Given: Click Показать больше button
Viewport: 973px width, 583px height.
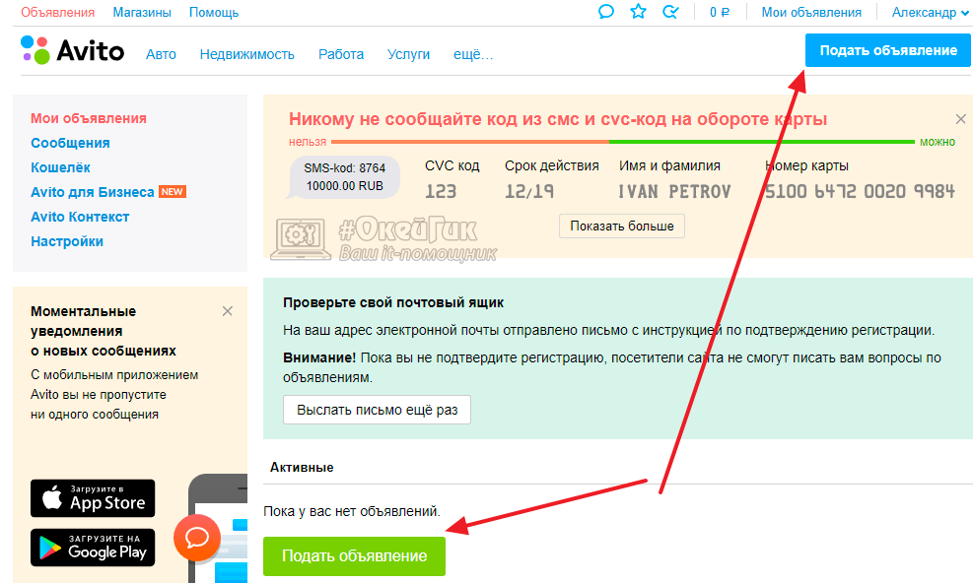Looking at the screenshot, I should point(622,227).
